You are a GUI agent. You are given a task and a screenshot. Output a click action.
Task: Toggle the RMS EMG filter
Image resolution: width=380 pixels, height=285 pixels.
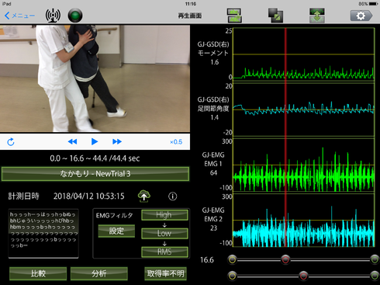164,252
